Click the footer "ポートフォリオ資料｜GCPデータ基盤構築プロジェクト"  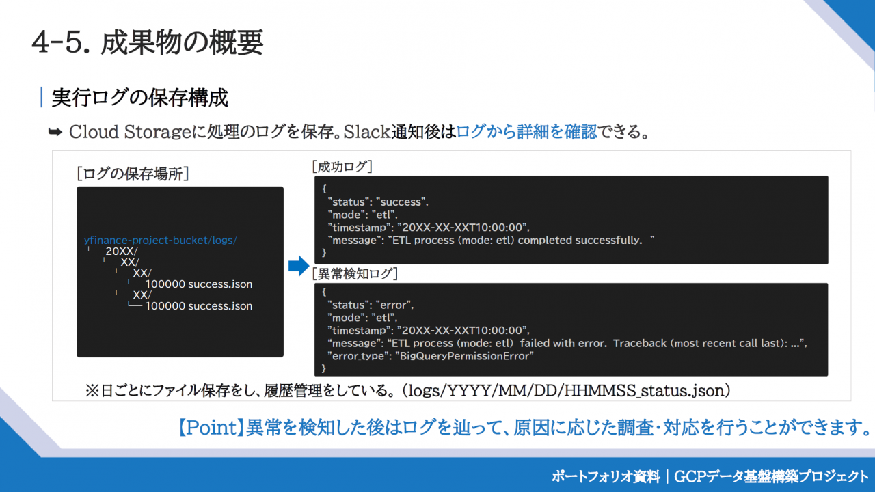(x=710, y=476)
